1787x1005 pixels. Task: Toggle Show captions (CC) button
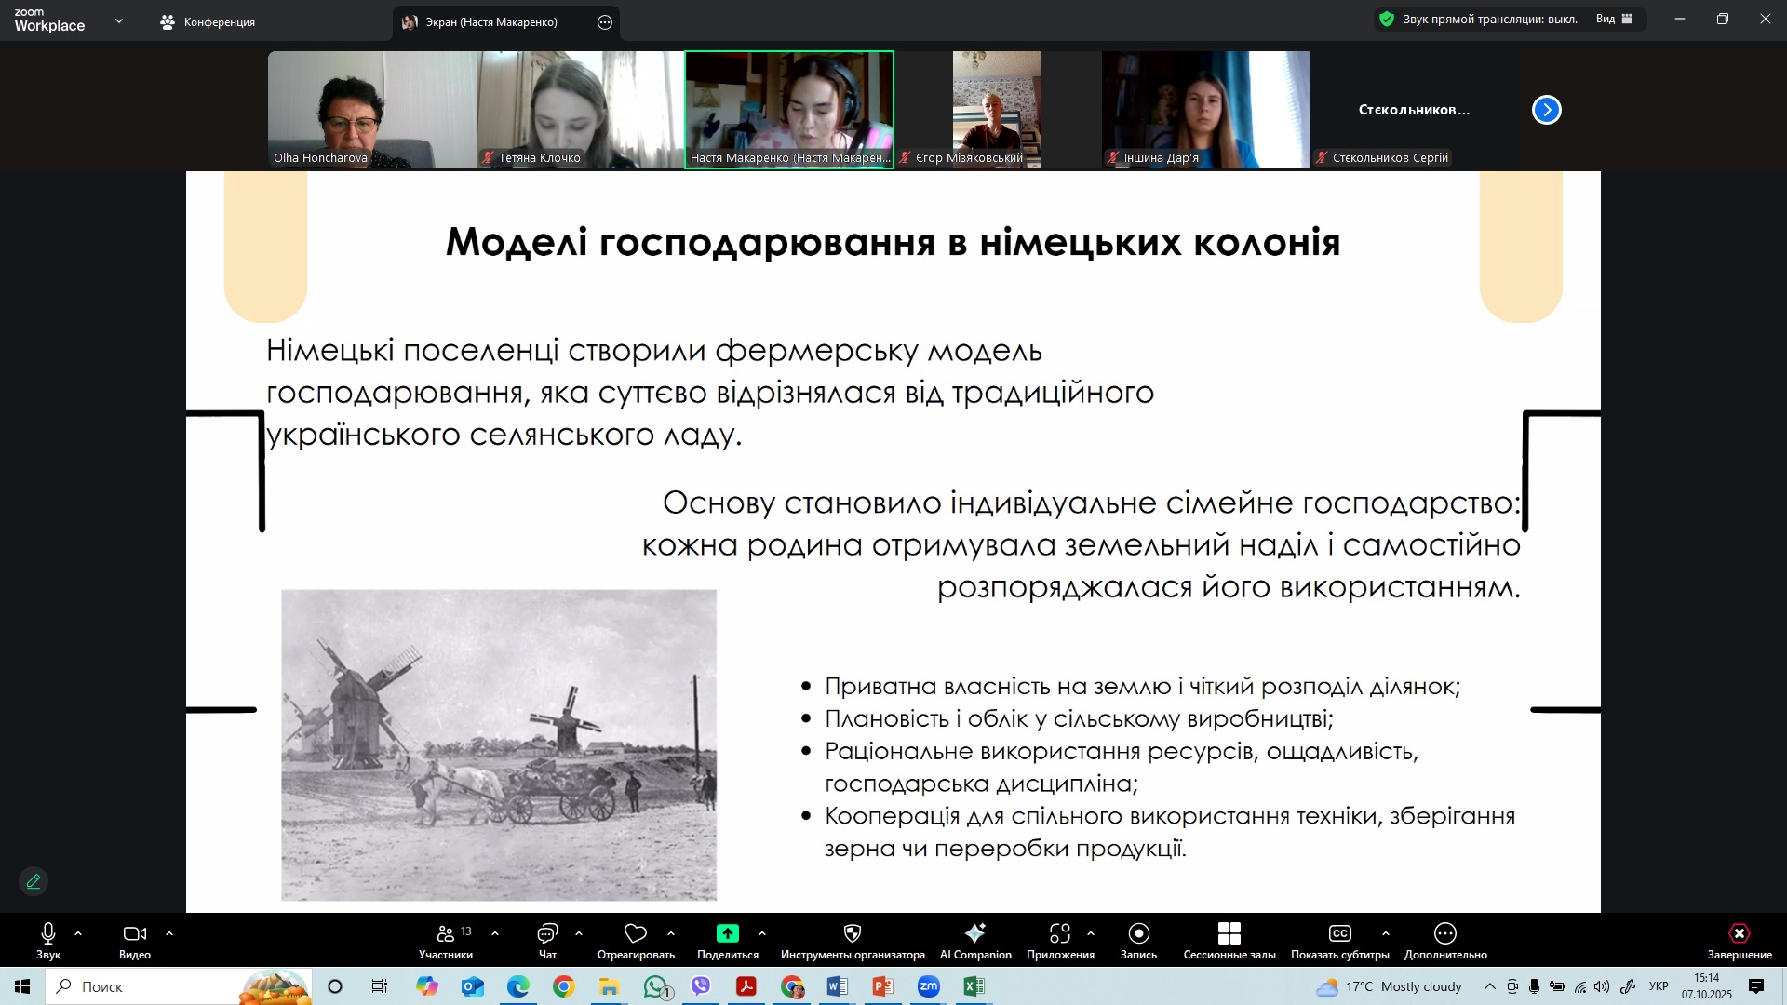pyautogui.click(x=1339, y=934)
